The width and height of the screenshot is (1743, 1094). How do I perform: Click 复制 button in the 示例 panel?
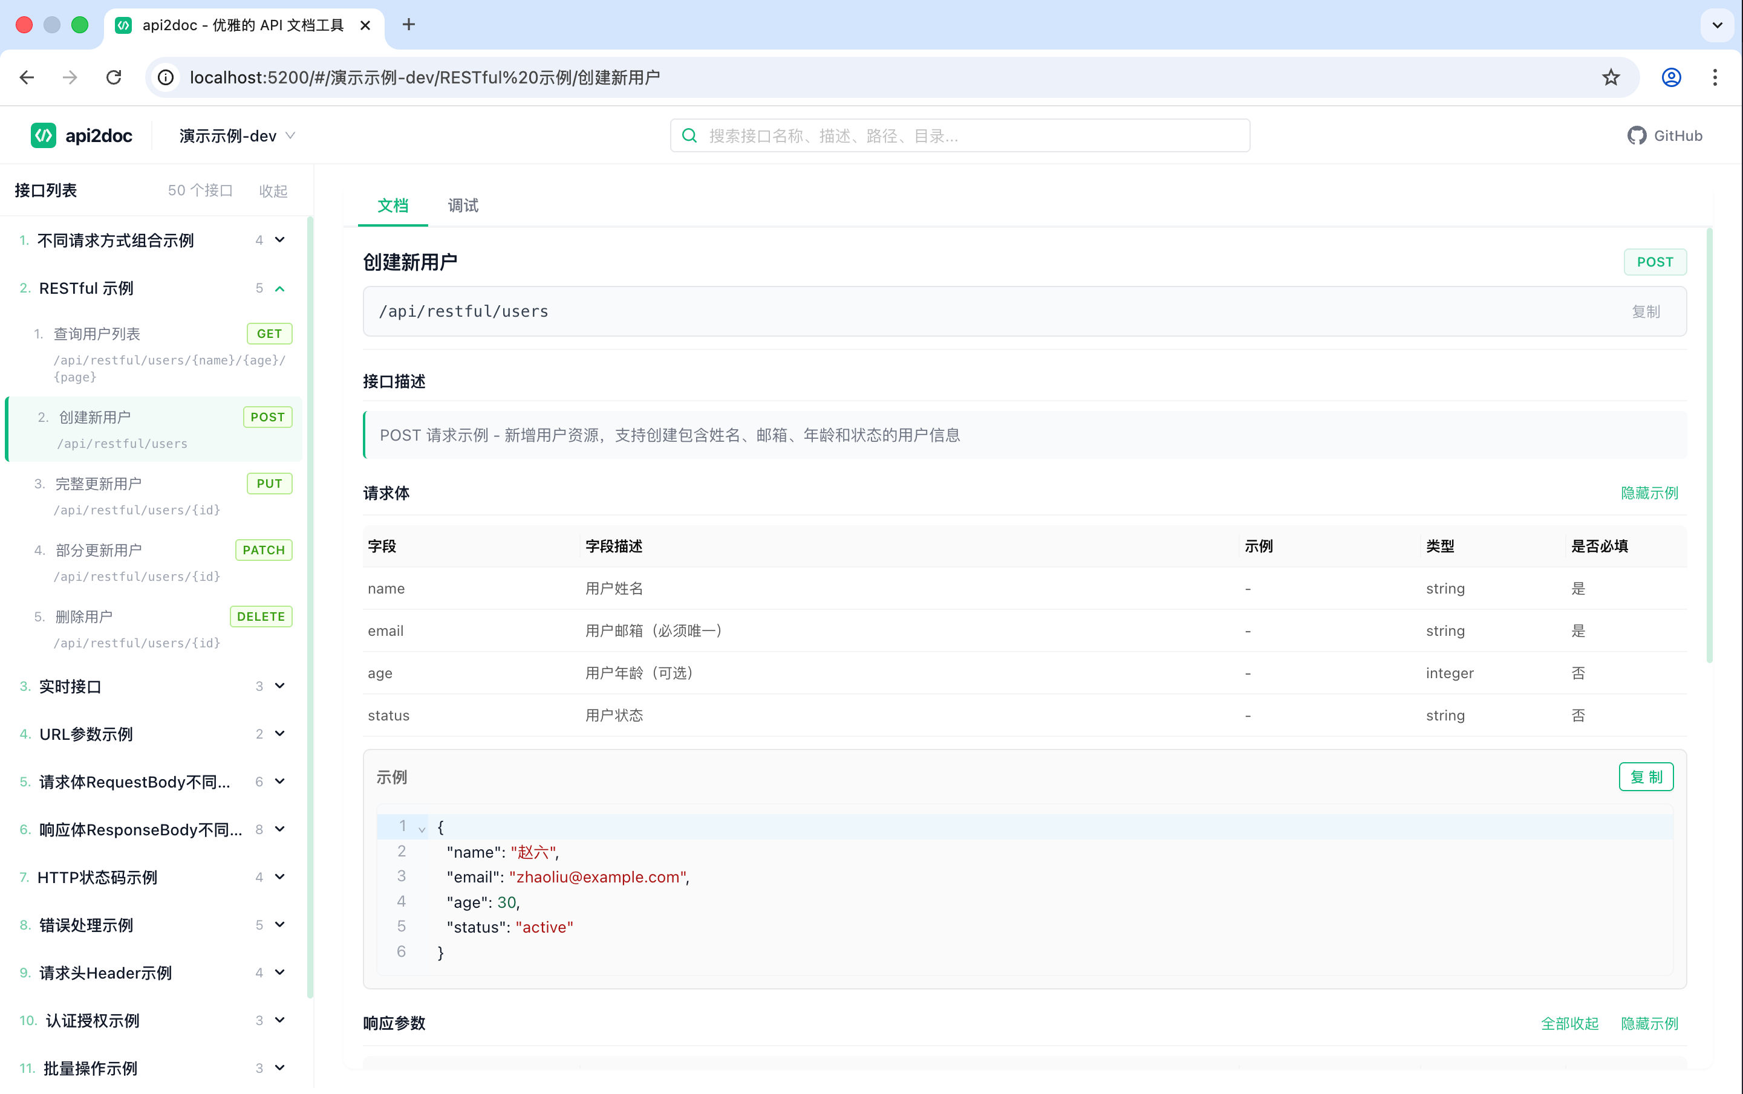[1646, 777]
